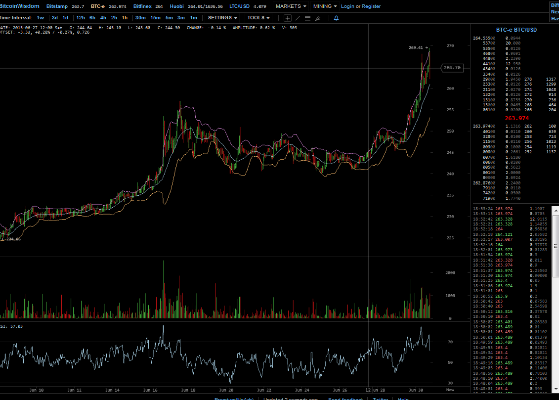Set time interval to 12h
Viewport: 559px width, 400px height.
pyautogui.click(x=81, y=17)
